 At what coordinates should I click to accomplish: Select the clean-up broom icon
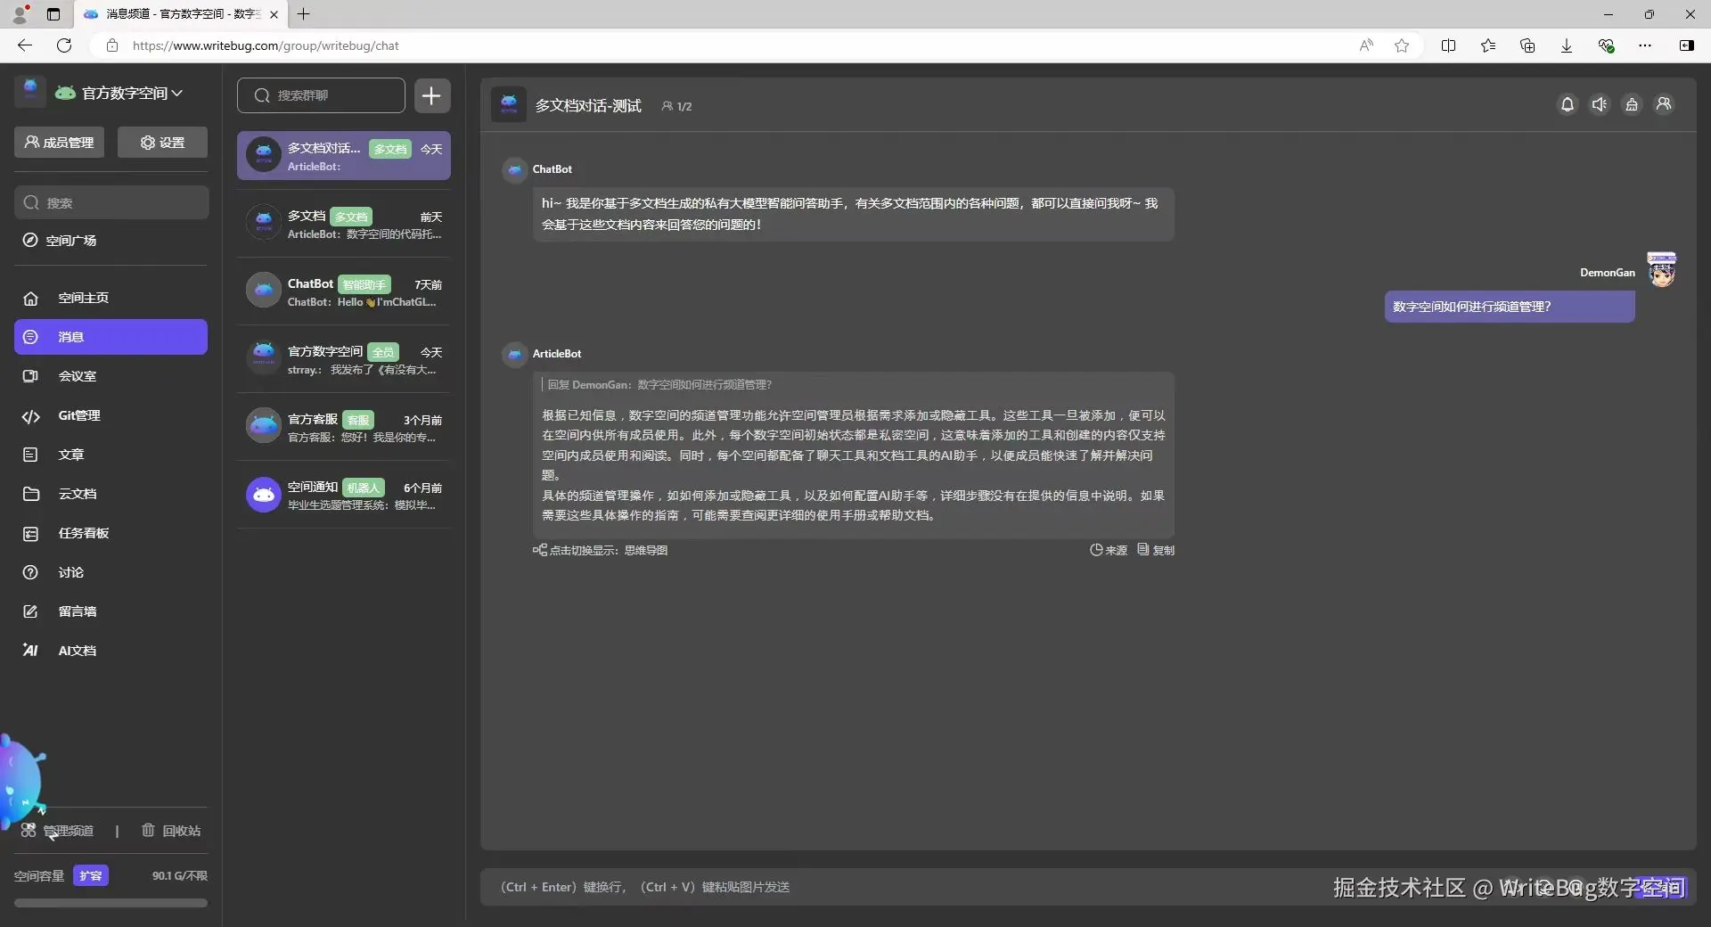[1632, 104]
